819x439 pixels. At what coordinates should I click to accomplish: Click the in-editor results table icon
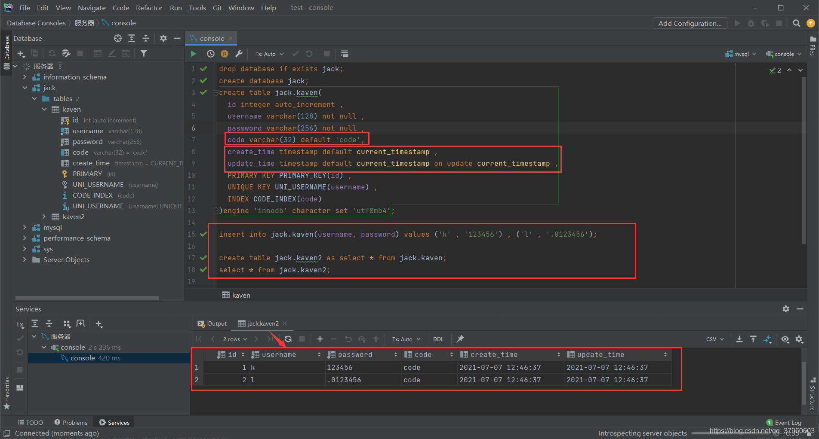(x=345, y=54)
